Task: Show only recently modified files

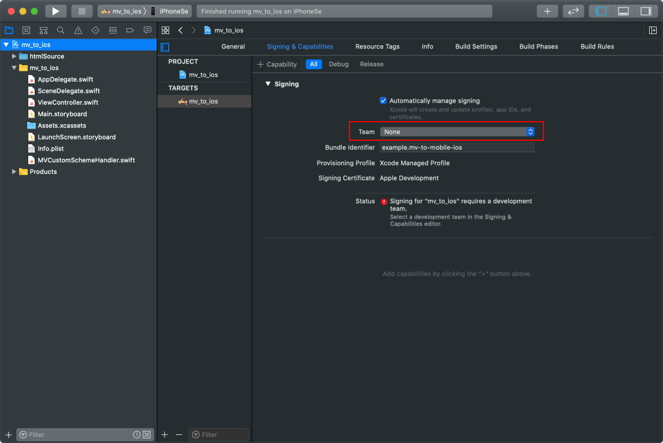Action: [136, 434]
